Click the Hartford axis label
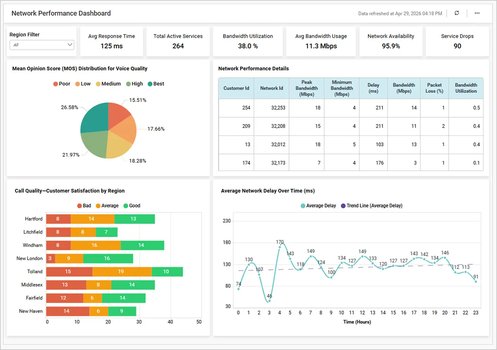 34,219
